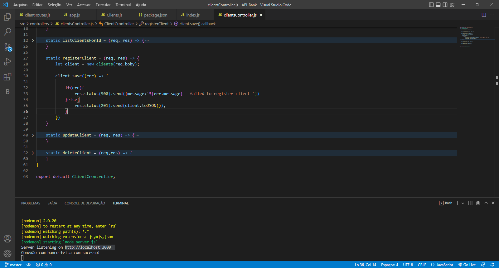Open the Terminal menu in menu bar
Screen dimensions: 499x268
(123, 5)
